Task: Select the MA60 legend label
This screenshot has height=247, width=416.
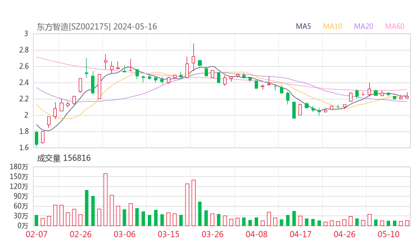Action: (395, 26)
